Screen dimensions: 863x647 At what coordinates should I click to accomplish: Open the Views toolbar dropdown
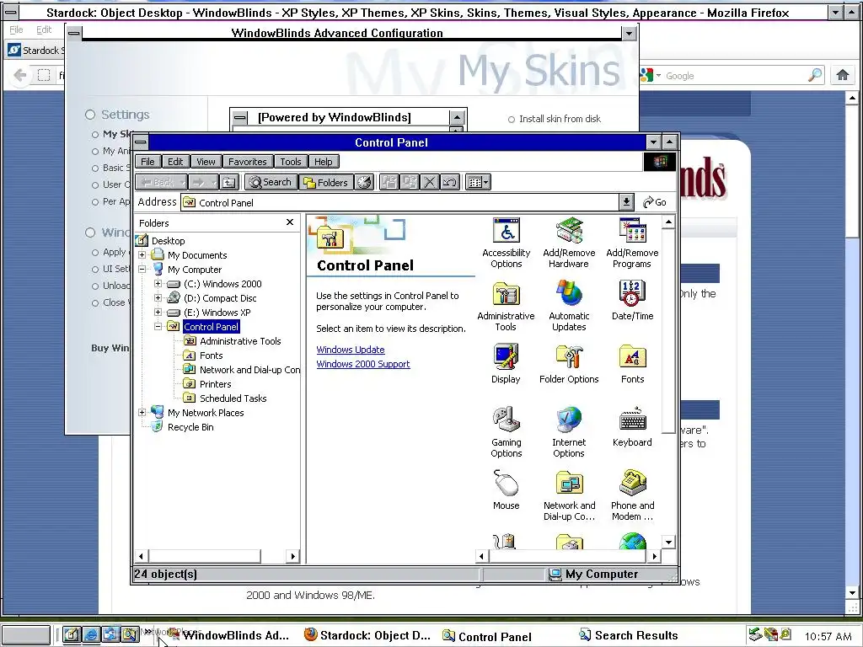click(x=478, y=182)
